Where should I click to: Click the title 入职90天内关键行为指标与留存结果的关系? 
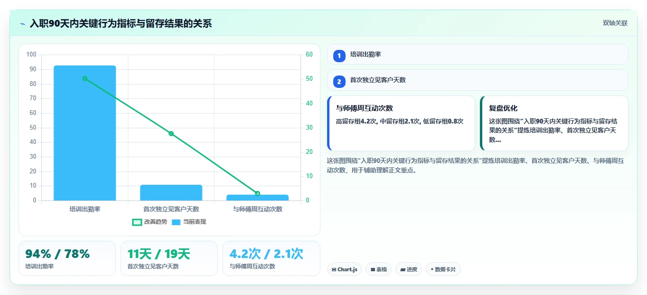121,23
